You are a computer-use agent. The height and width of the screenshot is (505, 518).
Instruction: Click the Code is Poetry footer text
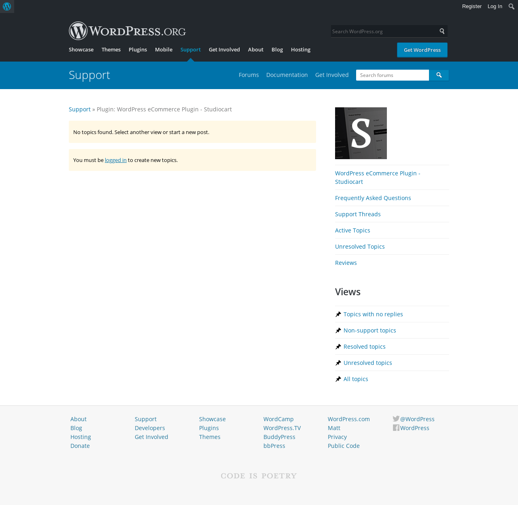pyautogui.click(x=259, y=476)
